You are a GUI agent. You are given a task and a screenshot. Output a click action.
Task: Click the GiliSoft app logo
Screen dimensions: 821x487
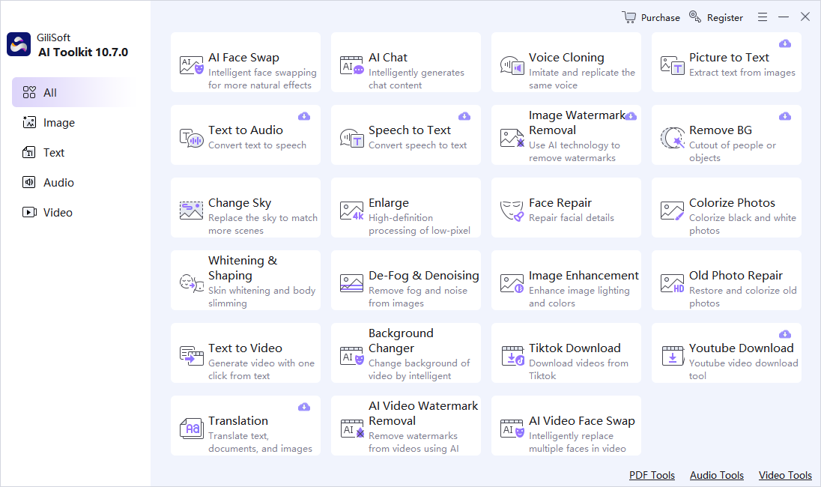point(19,44)
